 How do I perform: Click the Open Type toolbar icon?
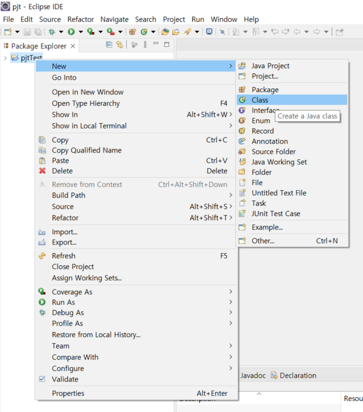coord(166,32)
